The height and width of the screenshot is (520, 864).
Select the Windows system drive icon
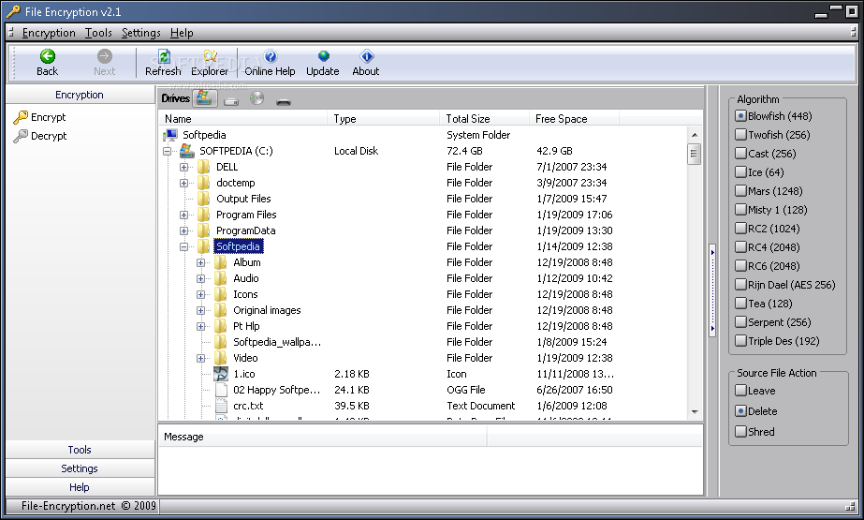pyautogui.click(x=204, y=98)
